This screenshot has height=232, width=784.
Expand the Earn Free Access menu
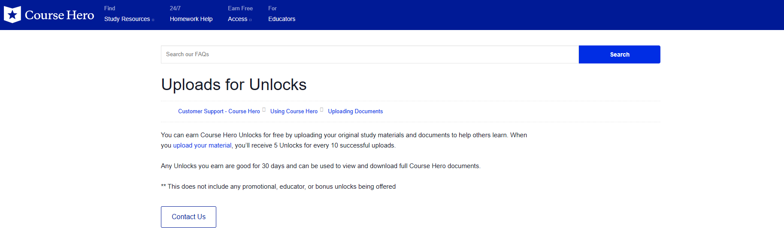tap(240, 14)
